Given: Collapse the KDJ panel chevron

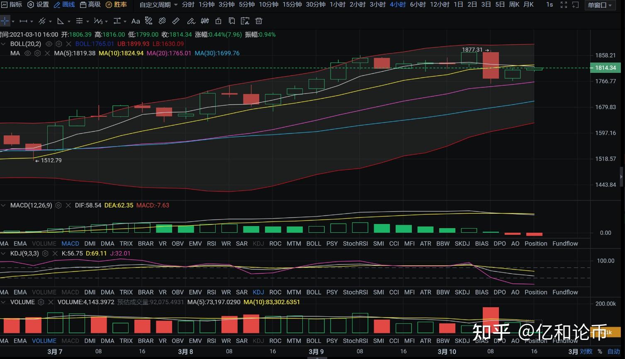Looking at the screenshot, I should (4, 253).
